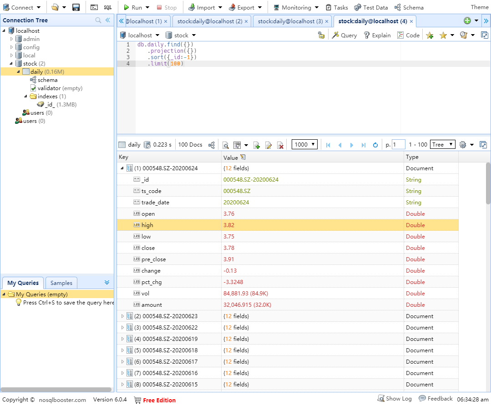The height and width of the screenshot is (406, 491).
Task: Click the page number input field
Action: [x=398, y=145]
